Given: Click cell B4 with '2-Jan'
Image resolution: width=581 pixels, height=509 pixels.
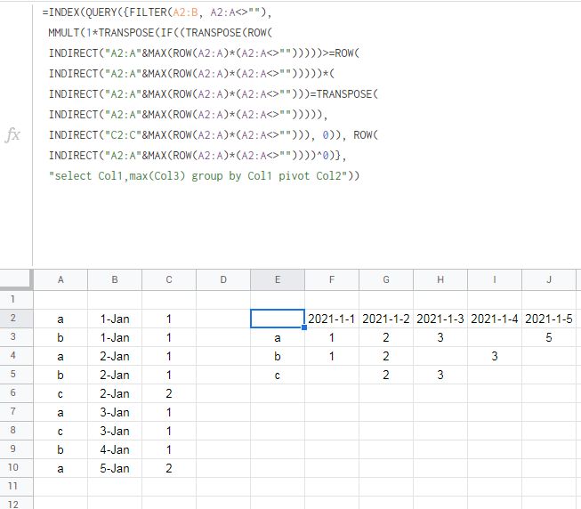Looking at the screenshot, I should pyautogui.click(x=115, y=356).
